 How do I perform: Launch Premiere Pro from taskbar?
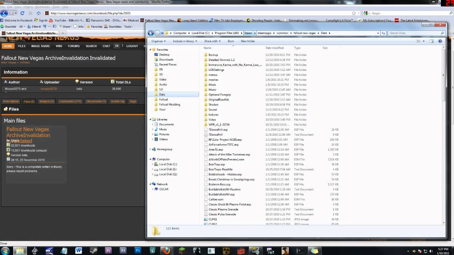pyautogui.click(x=109, y=250)
